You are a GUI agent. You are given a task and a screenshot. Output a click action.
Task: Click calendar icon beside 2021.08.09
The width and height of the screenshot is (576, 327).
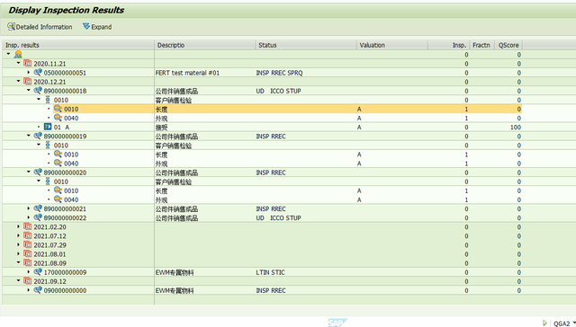click(28, 262)
